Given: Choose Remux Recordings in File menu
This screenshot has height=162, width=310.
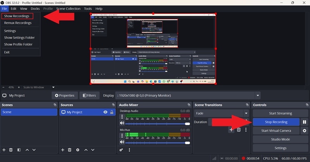Looking at the screenshot, I should (x=18, y=23).
